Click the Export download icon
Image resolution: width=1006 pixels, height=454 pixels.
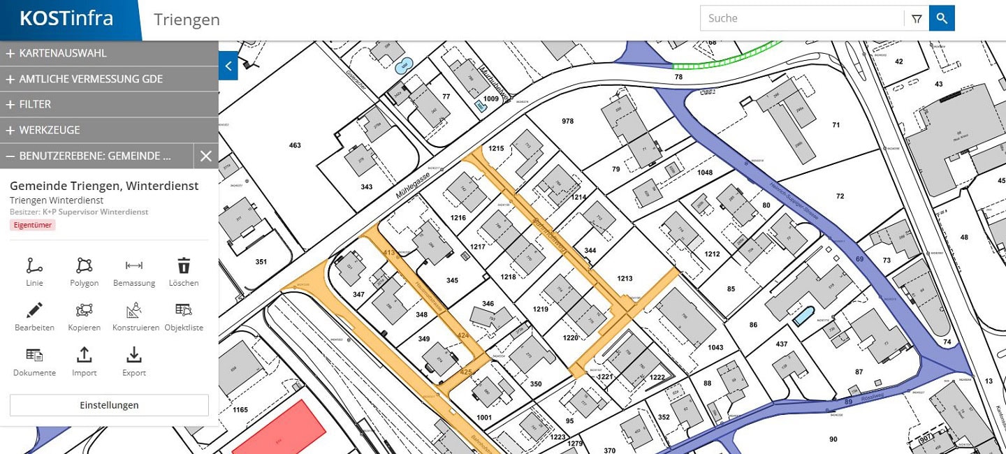point(134,356)
